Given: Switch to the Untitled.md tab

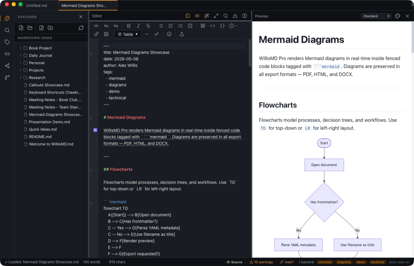Looking at the screenshot, I should 37,5.
